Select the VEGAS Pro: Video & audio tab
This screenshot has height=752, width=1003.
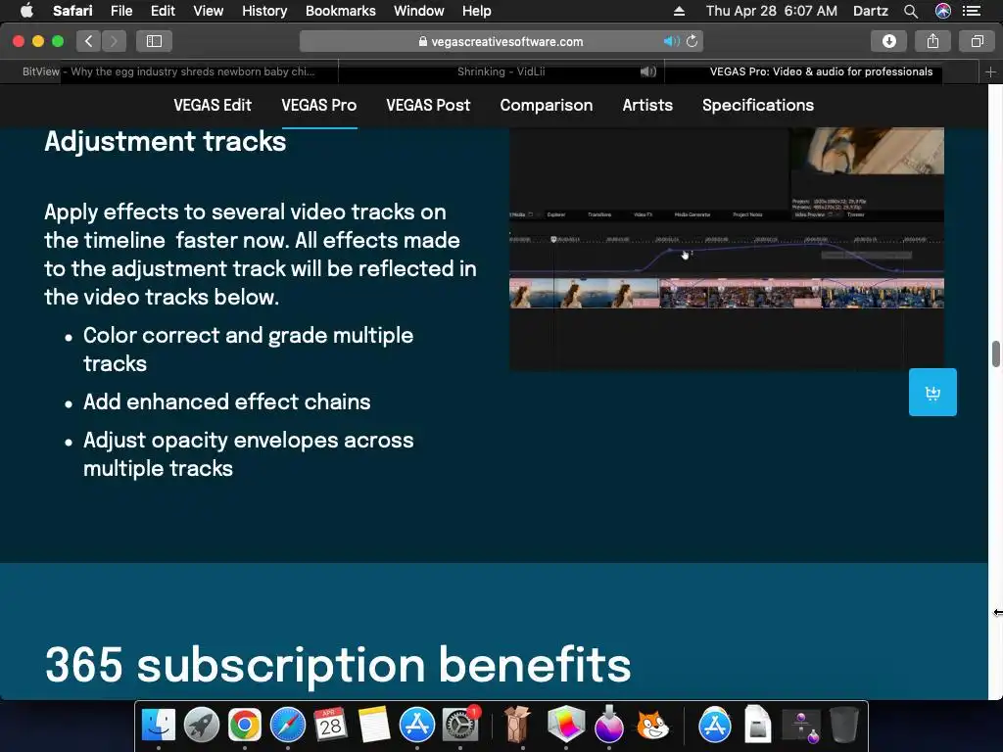coord(822,71)
